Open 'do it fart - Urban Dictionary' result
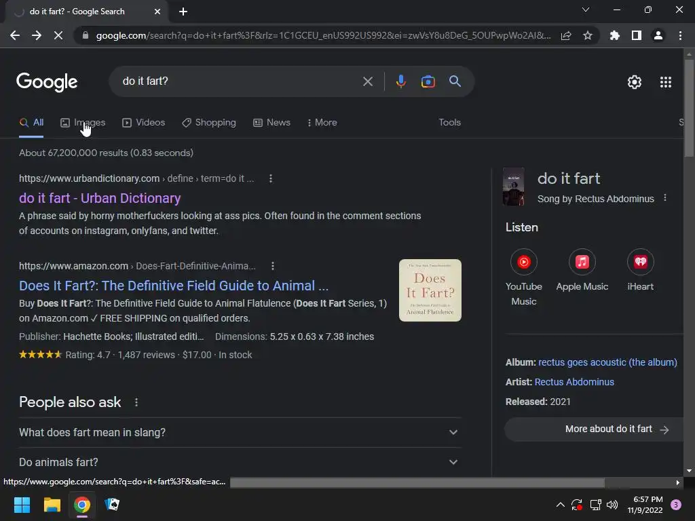 100,198
